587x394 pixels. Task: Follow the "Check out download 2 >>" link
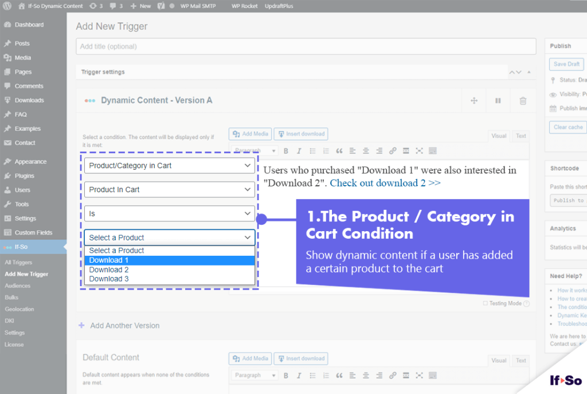385,183
